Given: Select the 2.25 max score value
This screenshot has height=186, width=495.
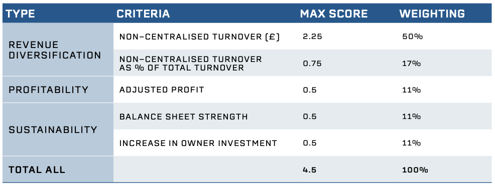Looking at the screenshot, I should pyautogui.click(x=312, y=37).
